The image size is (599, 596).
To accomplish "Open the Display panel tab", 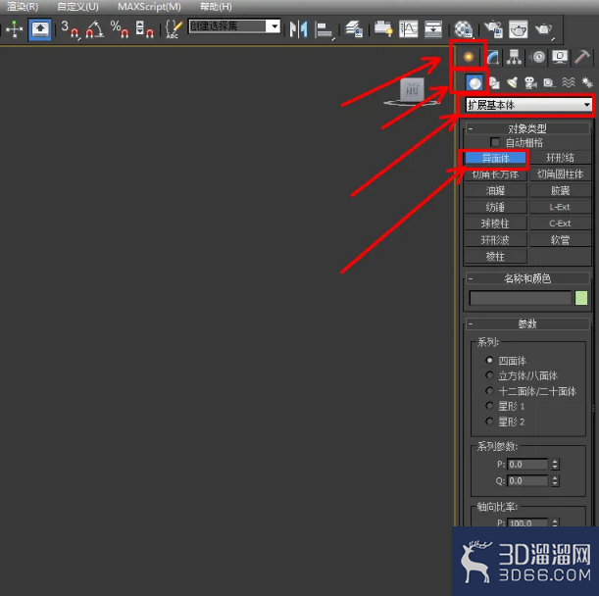I will 560,57.
